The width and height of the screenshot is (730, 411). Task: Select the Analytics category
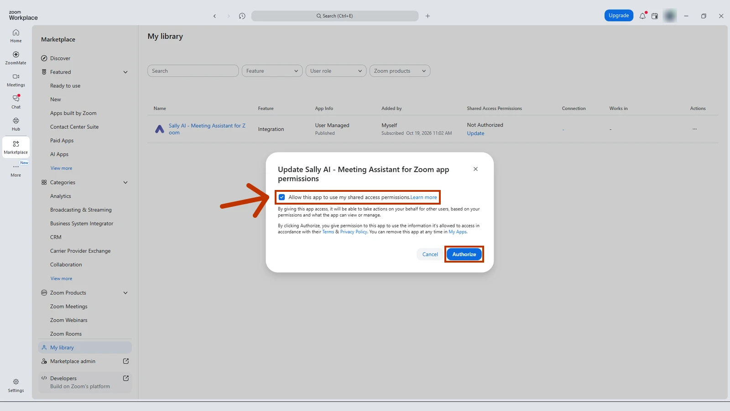61,196
